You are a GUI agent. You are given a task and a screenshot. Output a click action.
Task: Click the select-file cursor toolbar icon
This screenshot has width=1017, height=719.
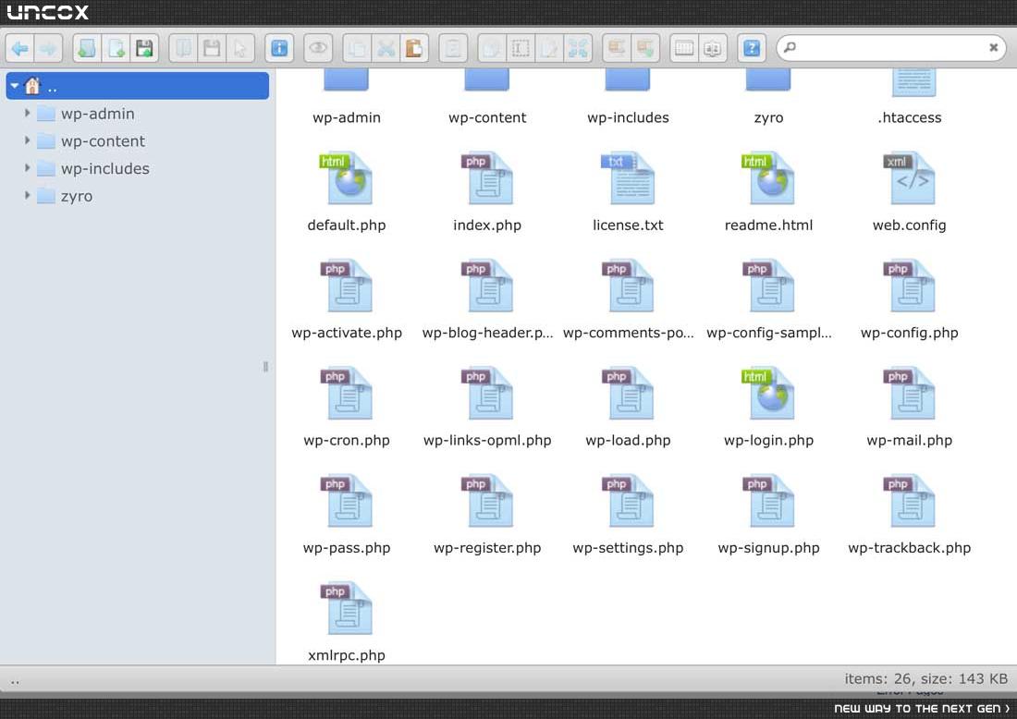point(240,48)
